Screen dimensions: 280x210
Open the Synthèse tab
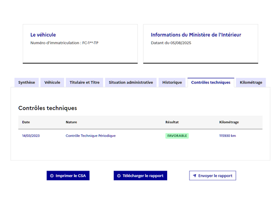[27, 82]
